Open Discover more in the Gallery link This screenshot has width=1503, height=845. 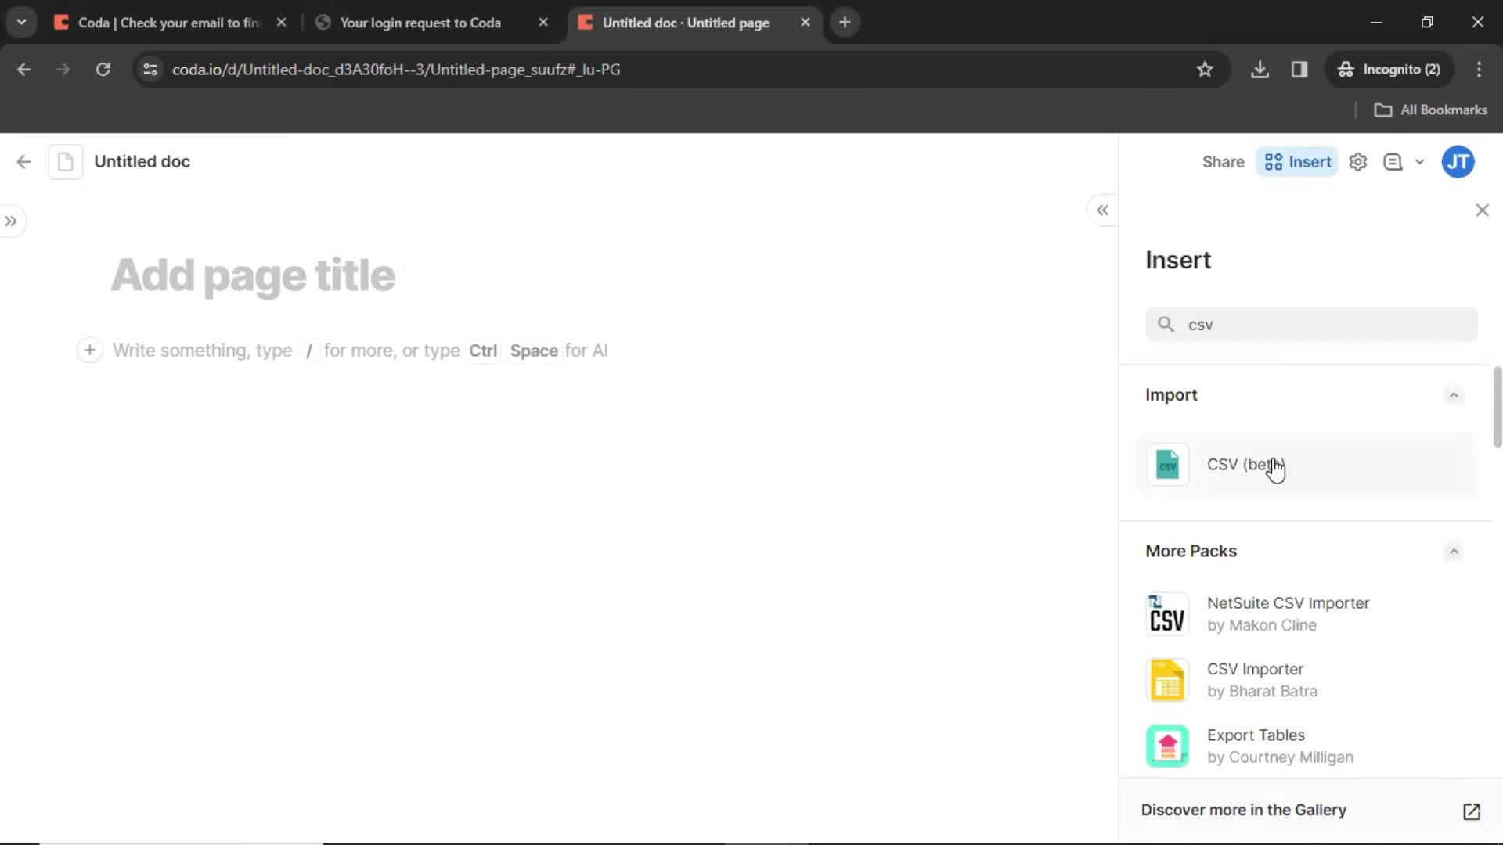point(1243,810)
